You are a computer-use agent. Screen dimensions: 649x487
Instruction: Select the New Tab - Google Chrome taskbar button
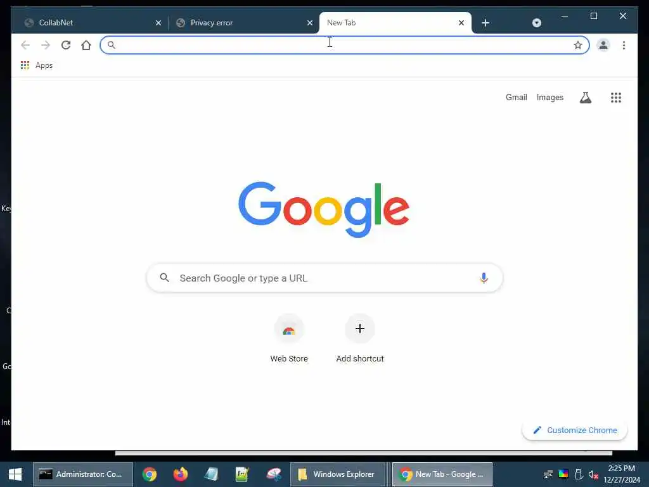tap(442, 474)
